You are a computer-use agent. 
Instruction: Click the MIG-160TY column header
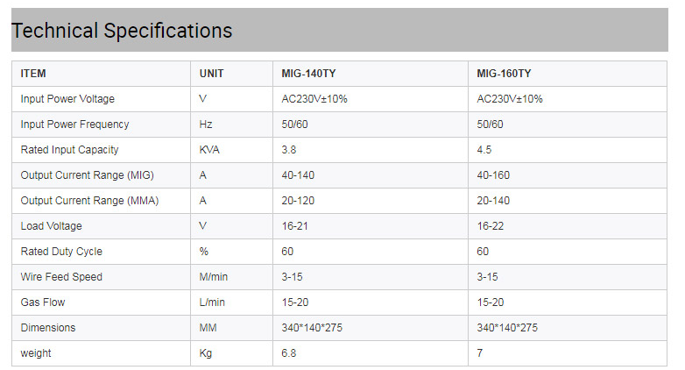(504, 74)
